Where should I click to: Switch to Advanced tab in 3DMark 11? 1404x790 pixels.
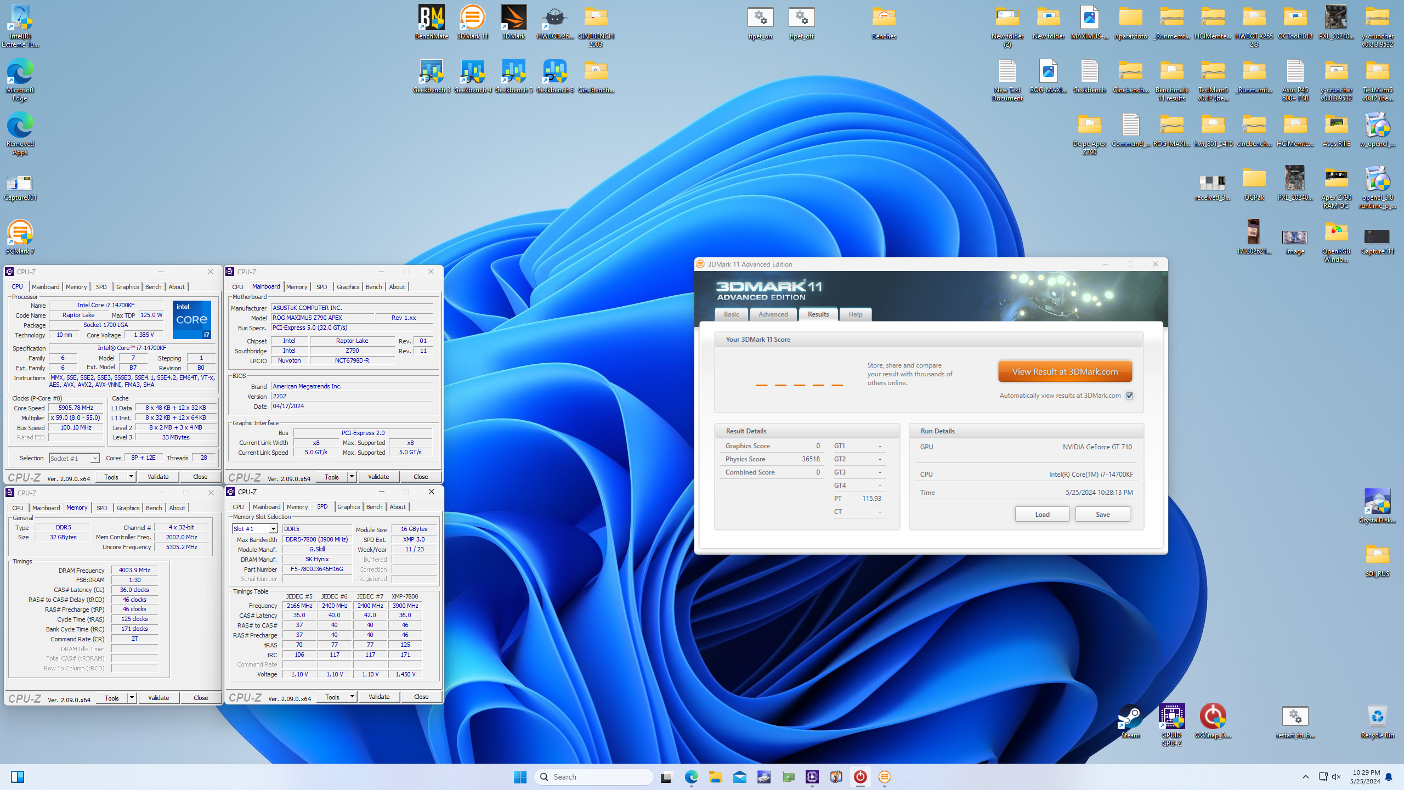click(773, 314)
